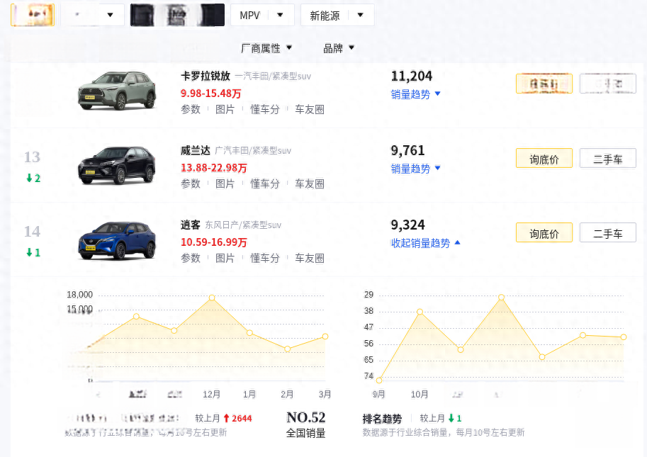Select sales chart point above 1月
This screenshot has height=457, width=647.
coord(249,333)
